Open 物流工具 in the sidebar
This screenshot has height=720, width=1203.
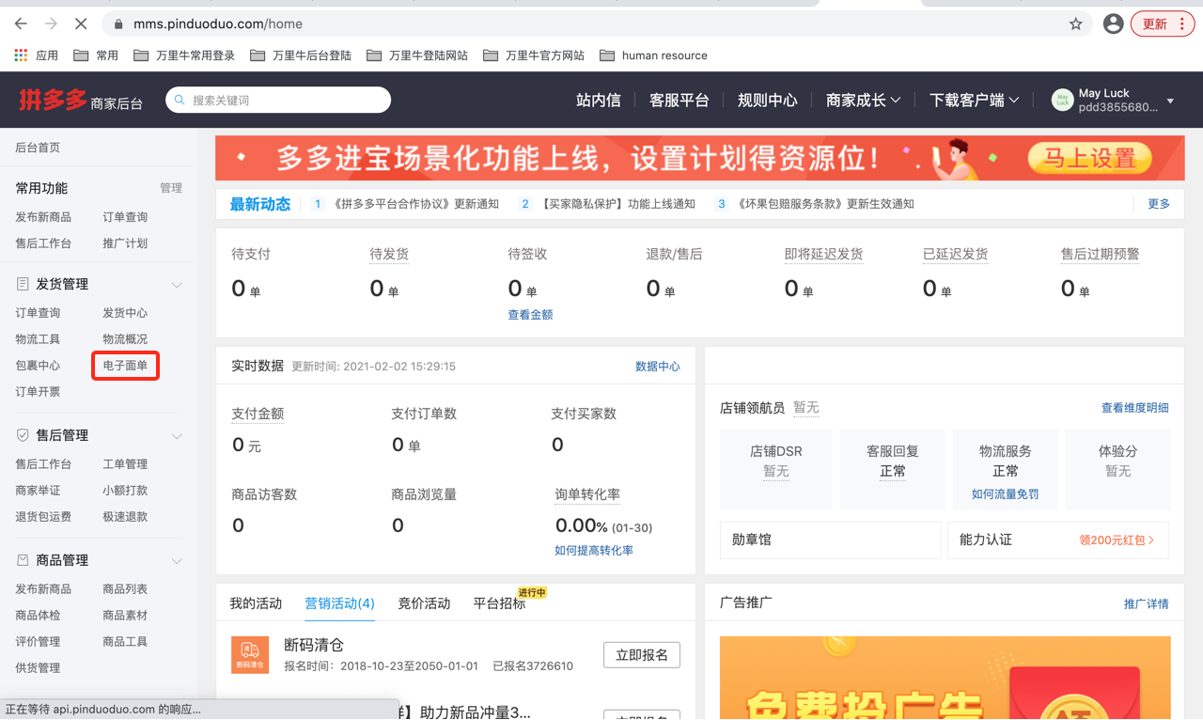tap(38, 339)
